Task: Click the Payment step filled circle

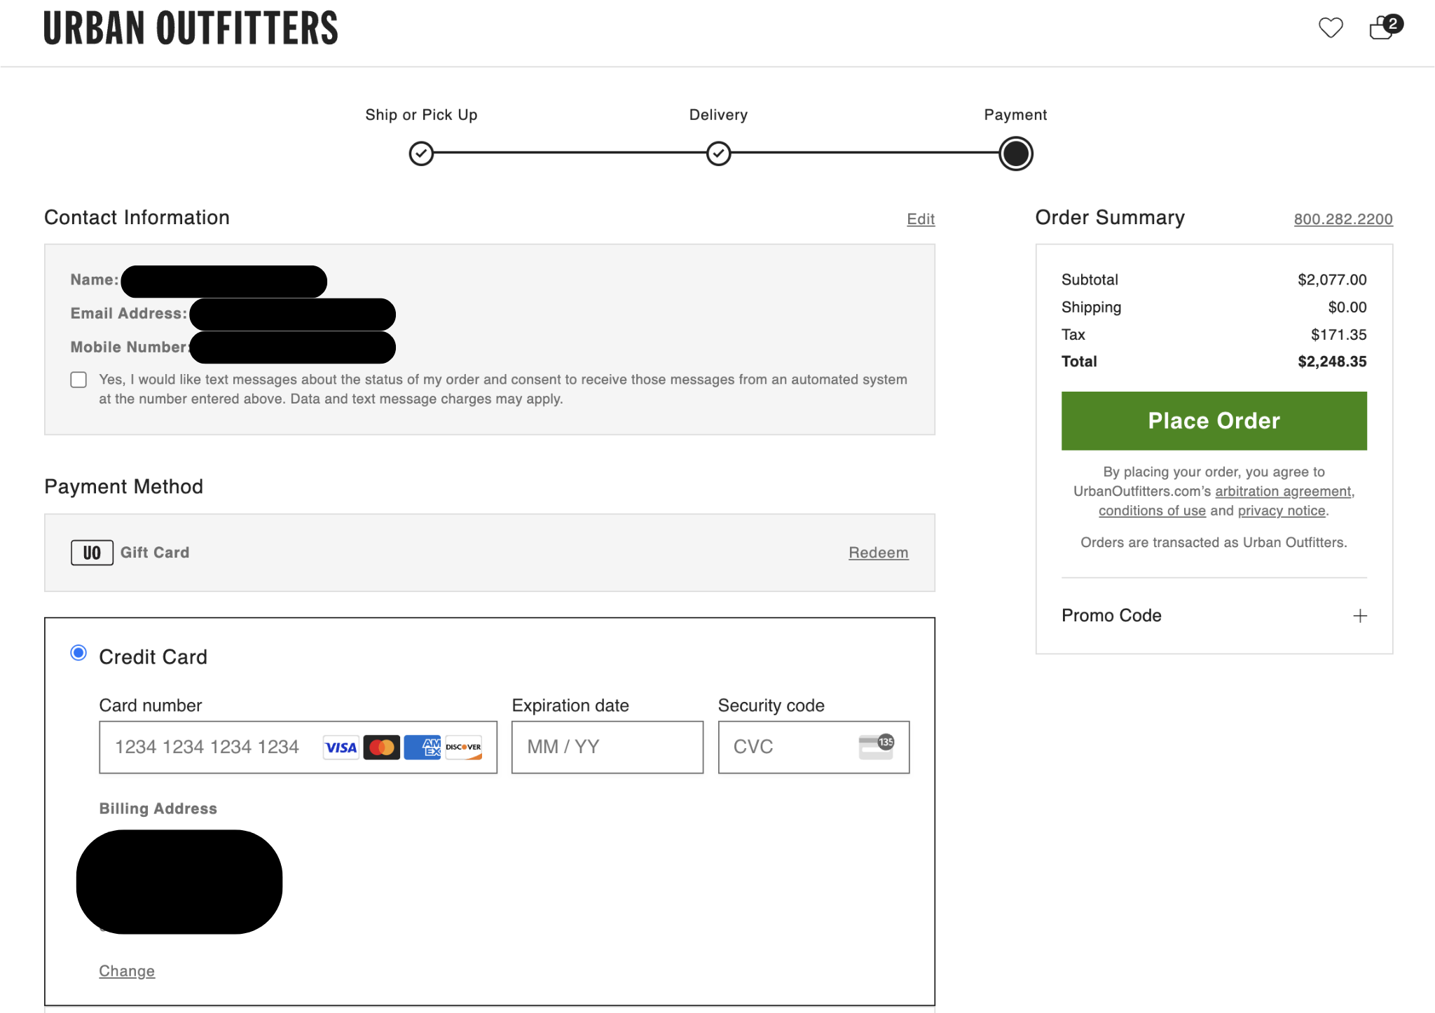Action: pyautogui.click(x=1015, y=153)
